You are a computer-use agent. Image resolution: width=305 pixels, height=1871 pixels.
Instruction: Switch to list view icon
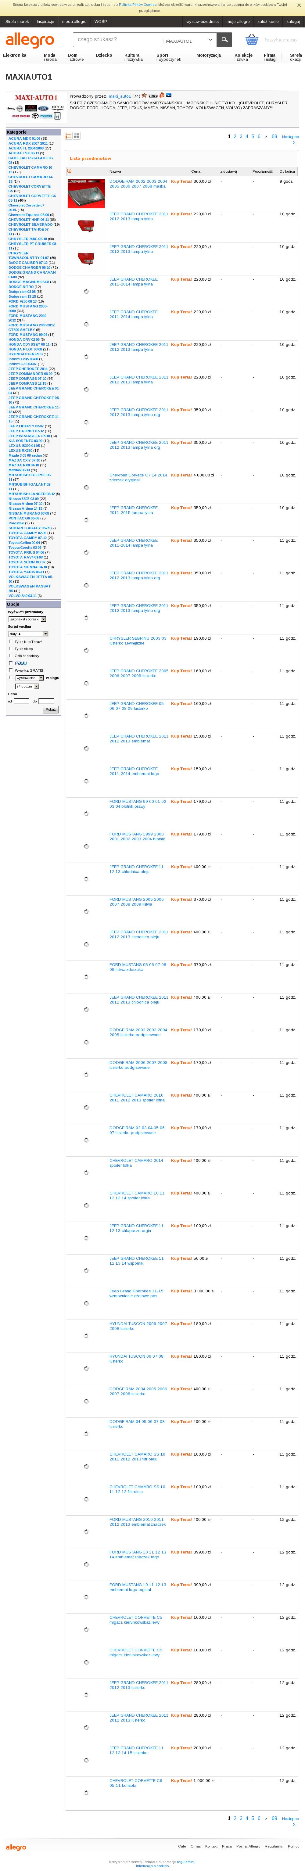coord(68,136)
